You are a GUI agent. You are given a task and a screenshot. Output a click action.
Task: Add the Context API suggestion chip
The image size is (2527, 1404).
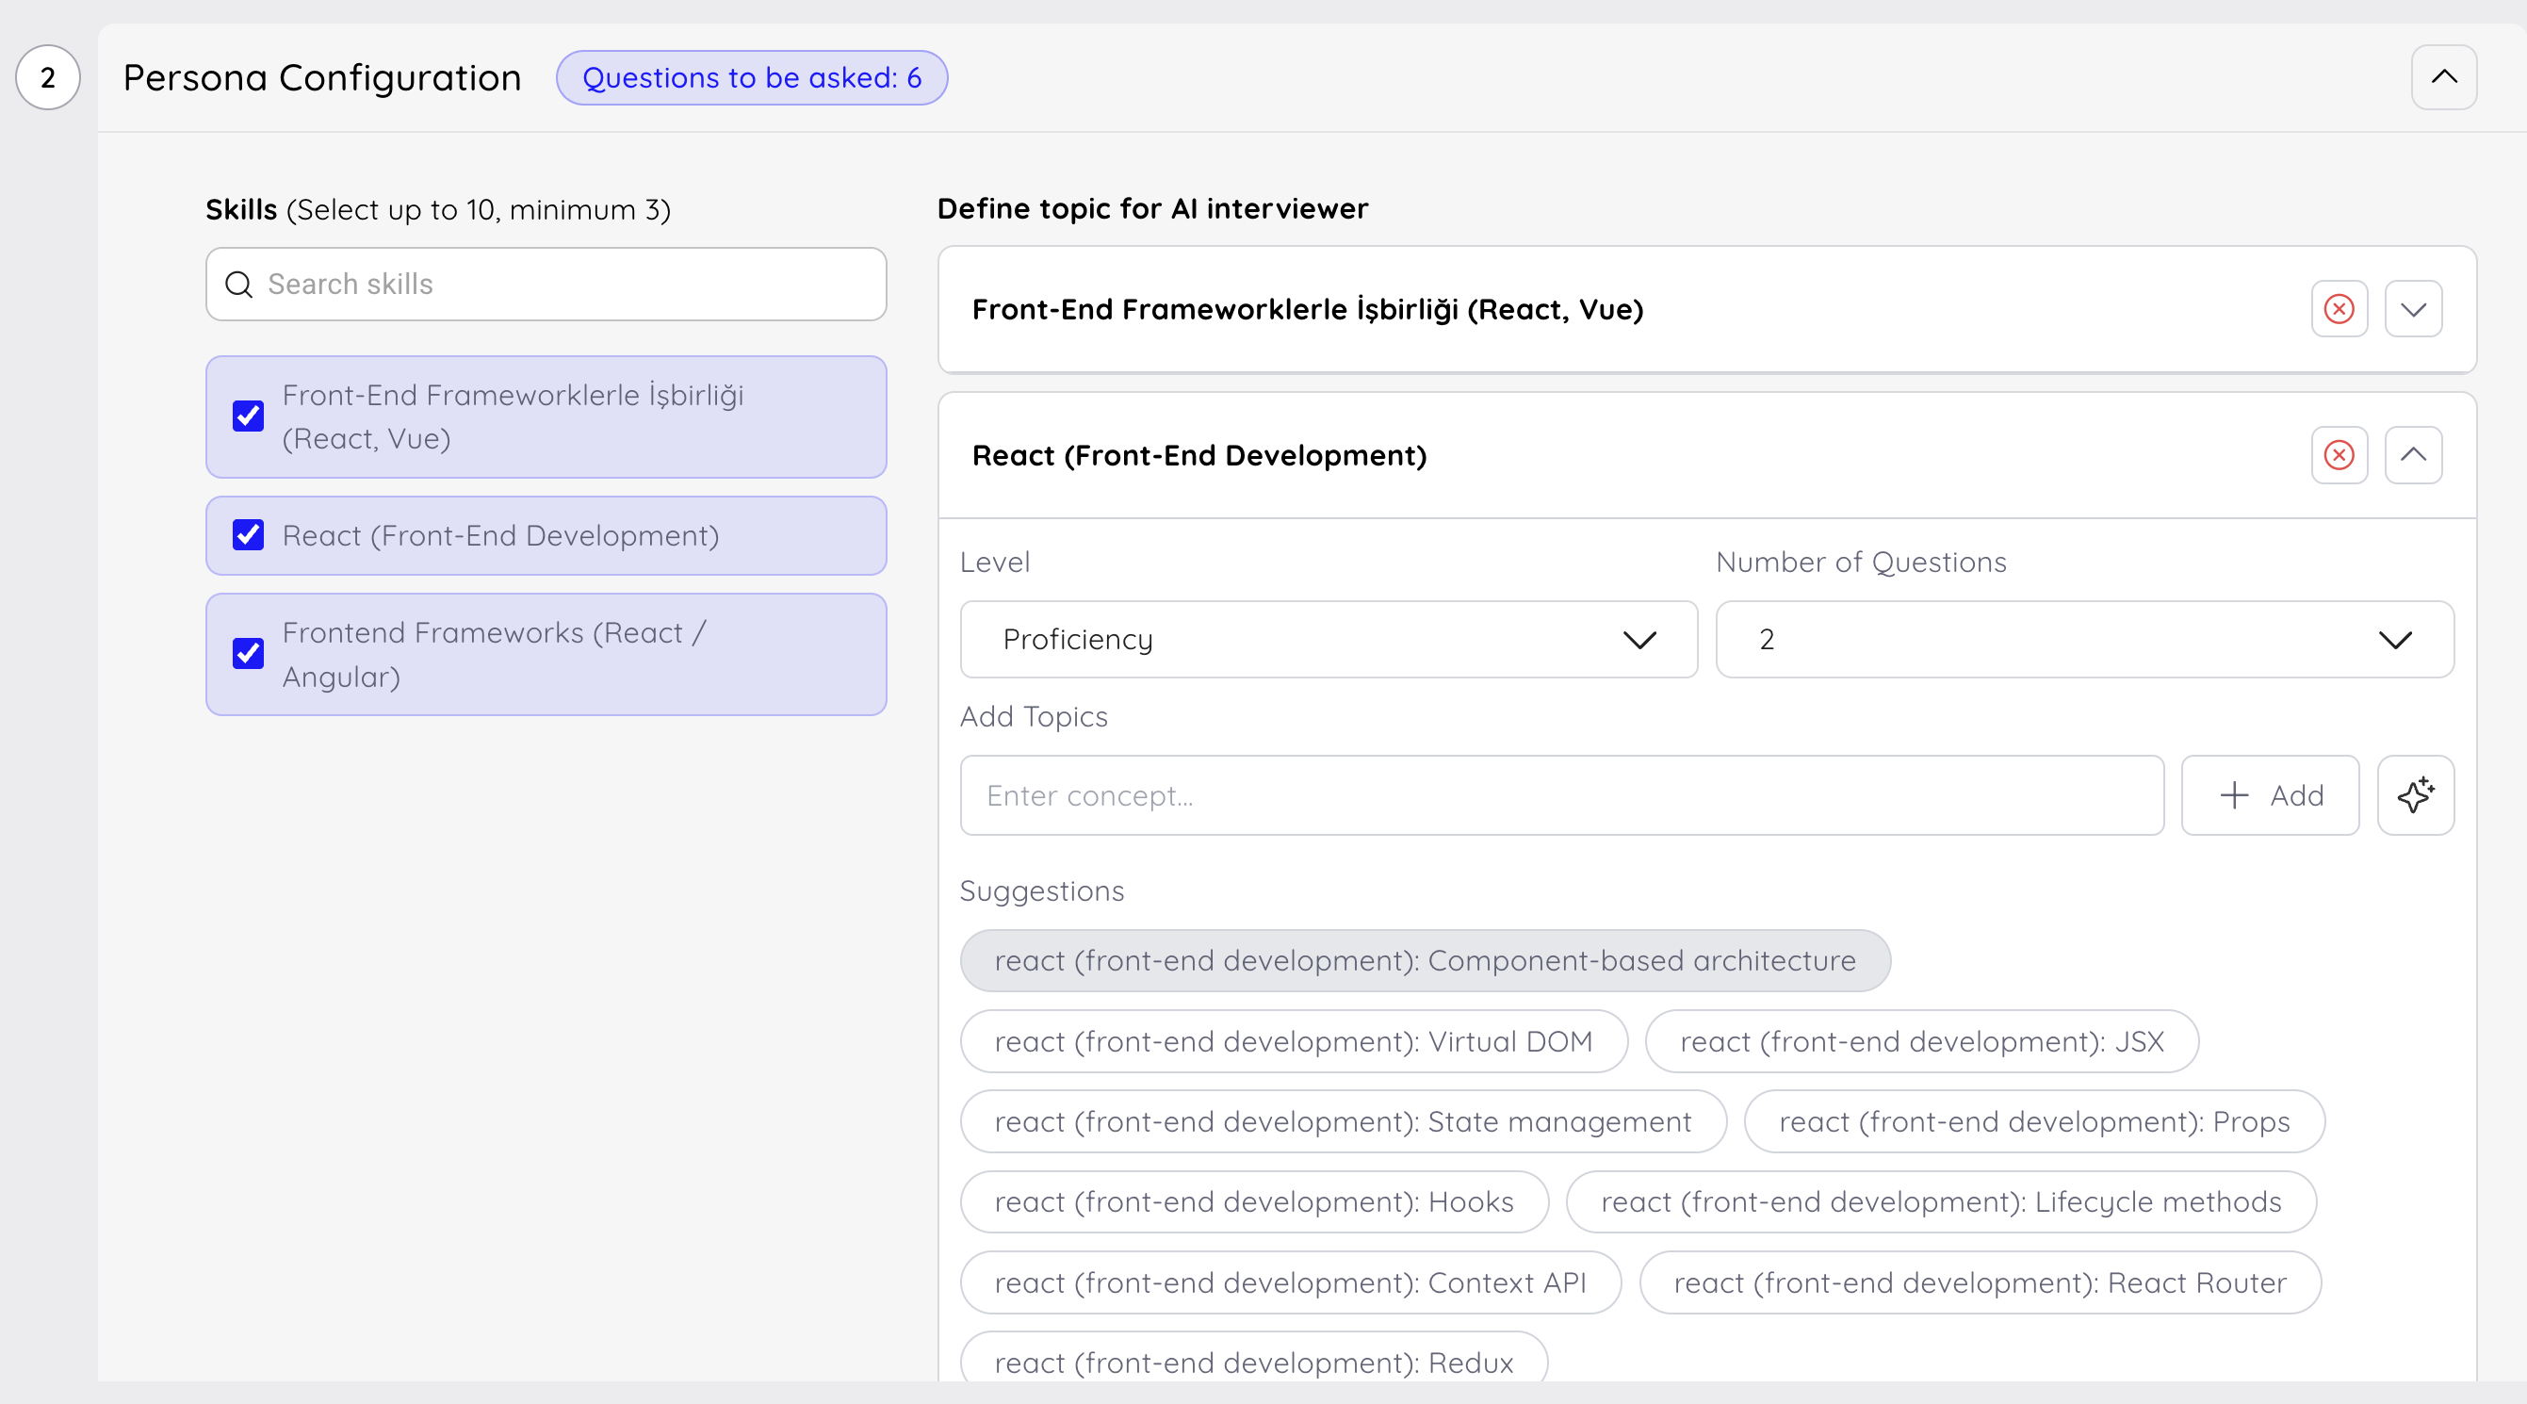(1290, 1282)
